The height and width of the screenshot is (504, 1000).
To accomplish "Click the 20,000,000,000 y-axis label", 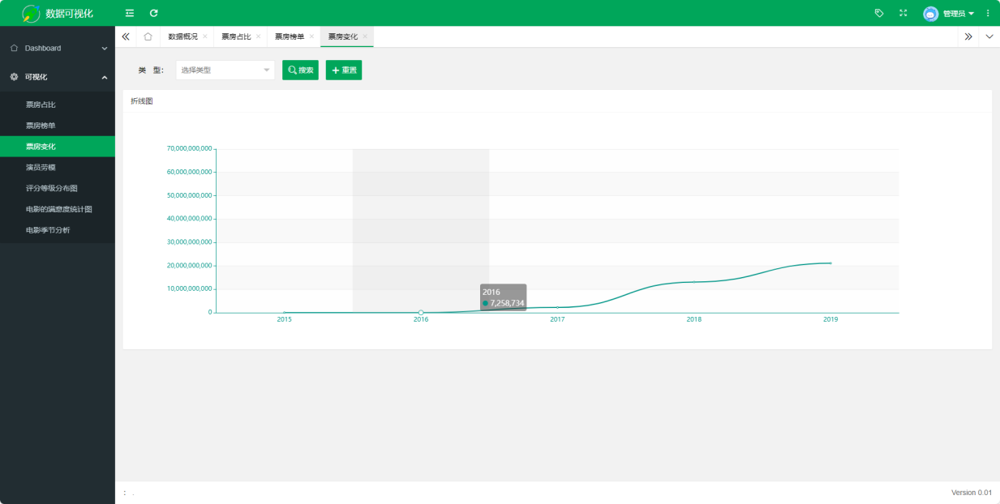I will [x=190, y=266].
